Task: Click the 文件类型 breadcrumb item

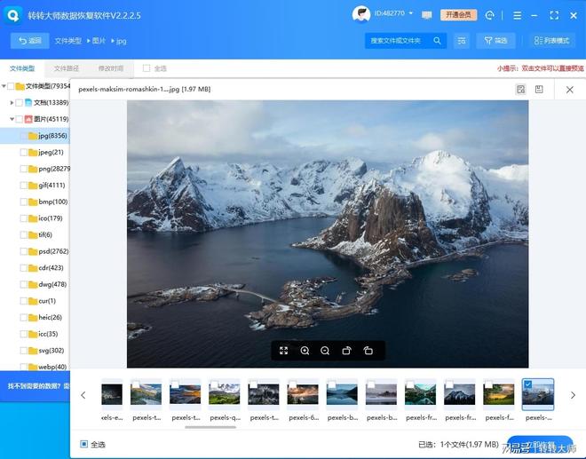Action: (68, 41)
